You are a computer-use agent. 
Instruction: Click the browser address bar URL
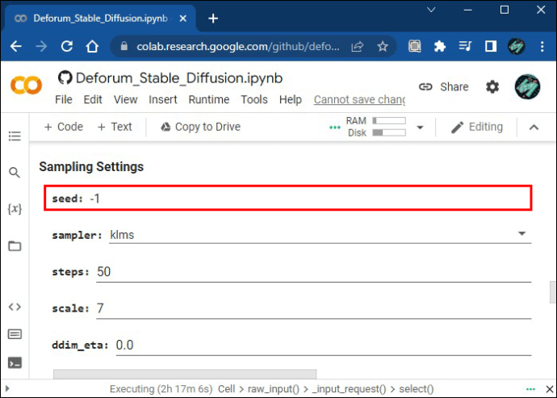point(238,46)
